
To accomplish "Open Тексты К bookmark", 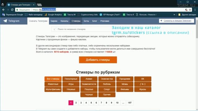I will 129,14.
